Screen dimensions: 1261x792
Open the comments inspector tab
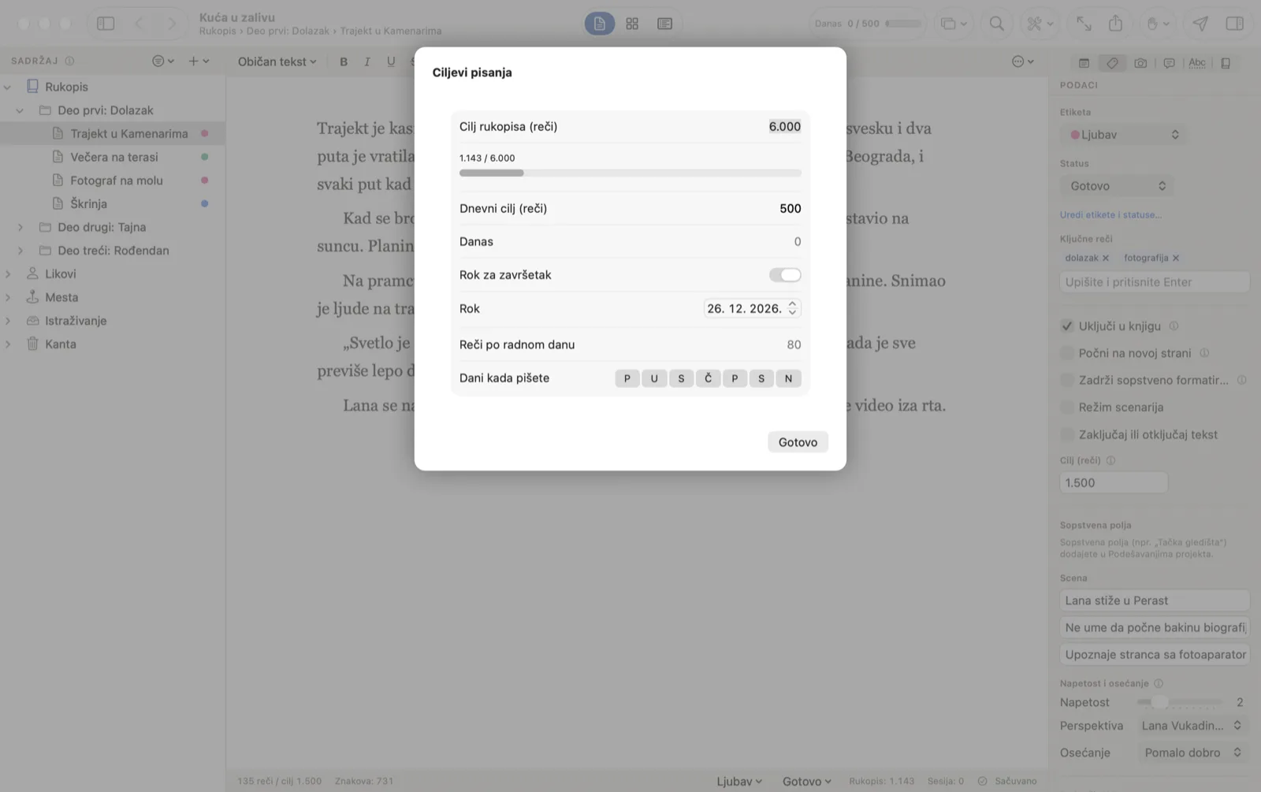tap(1169, 63)
